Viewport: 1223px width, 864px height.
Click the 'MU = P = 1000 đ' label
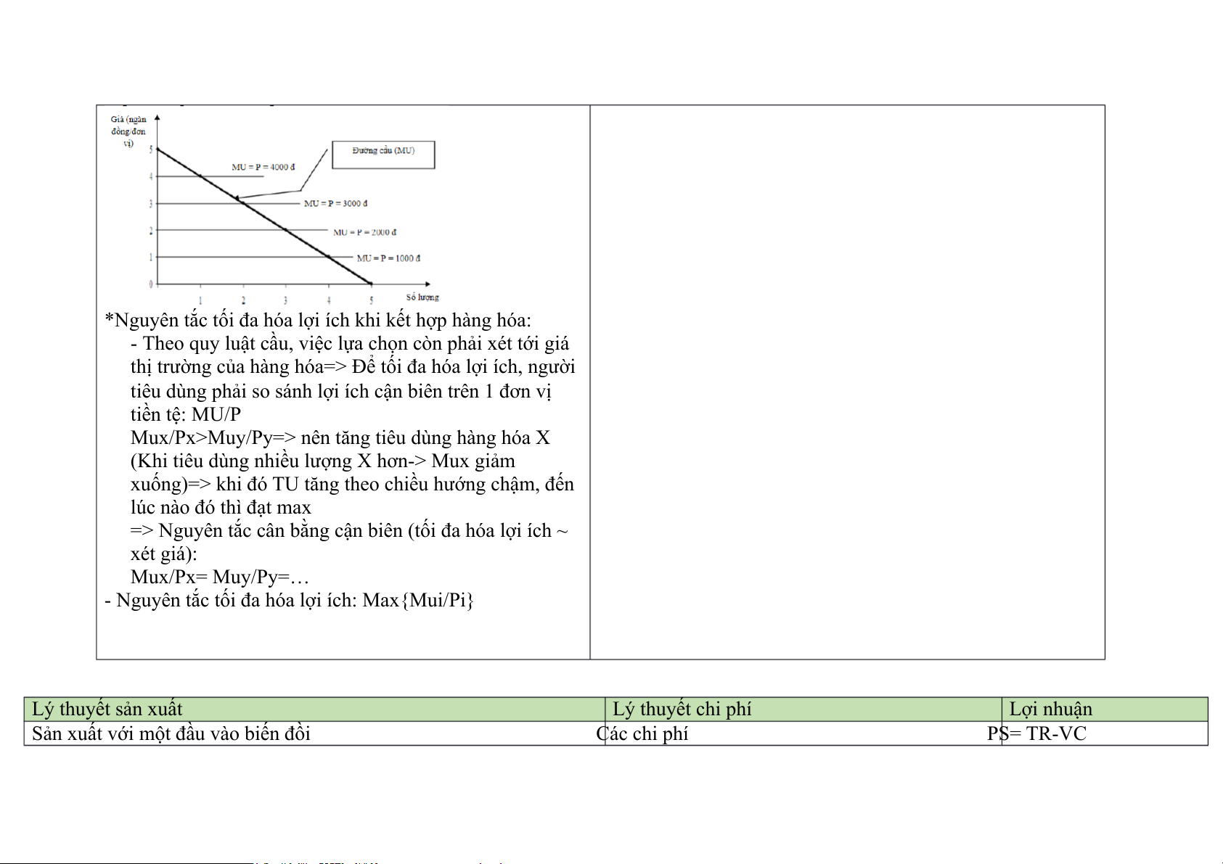388,258
